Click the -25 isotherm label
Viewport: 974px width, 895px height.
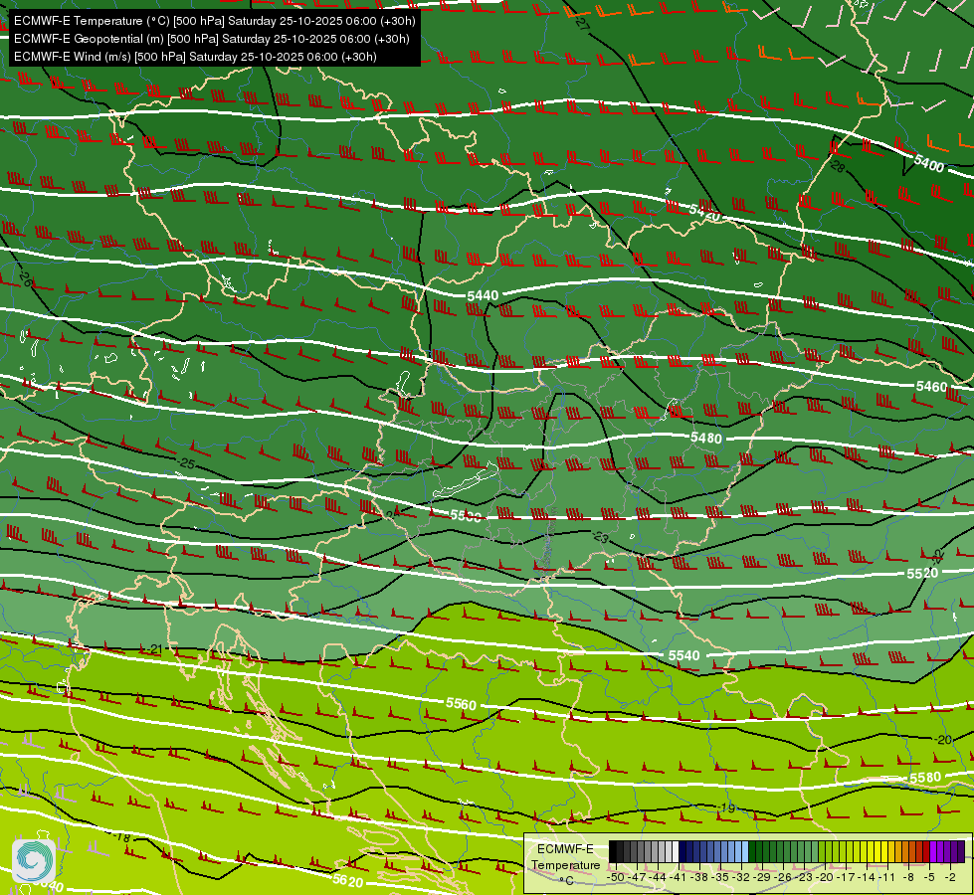click(x=186, y=463)
